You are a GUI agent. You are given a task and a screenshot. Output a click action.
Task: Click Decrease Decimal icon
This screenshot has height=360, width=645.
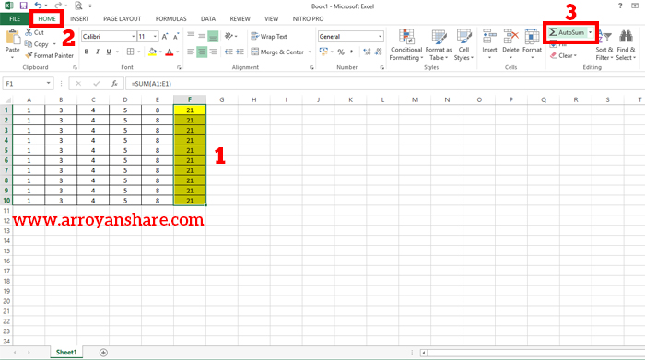click(378, 52)
